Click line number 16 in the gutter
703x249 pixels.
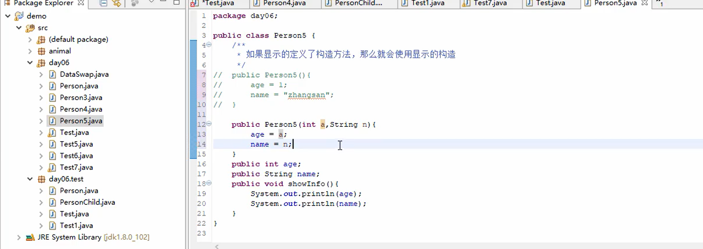click(202, 164)
